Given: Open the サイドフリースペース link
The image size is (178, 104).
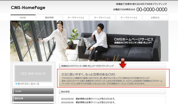Looking at the screenshot, I should 28,84.
